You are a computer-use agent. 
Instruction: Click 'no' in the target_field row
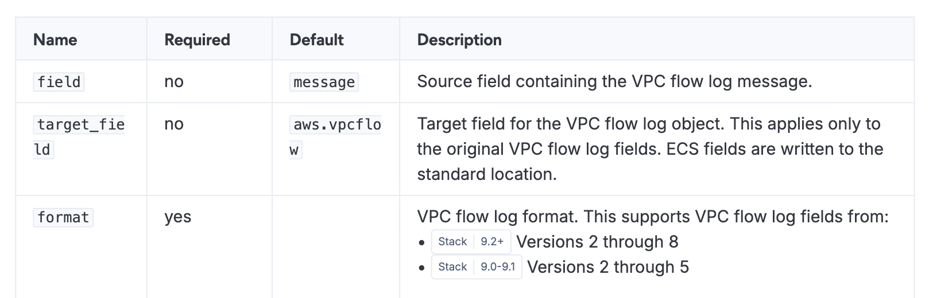[174, 124]
